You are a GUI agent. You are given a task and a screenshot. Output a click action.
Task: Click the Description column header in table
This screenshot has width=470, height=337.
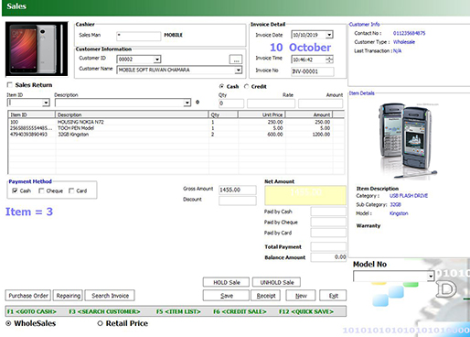point(132,114)
